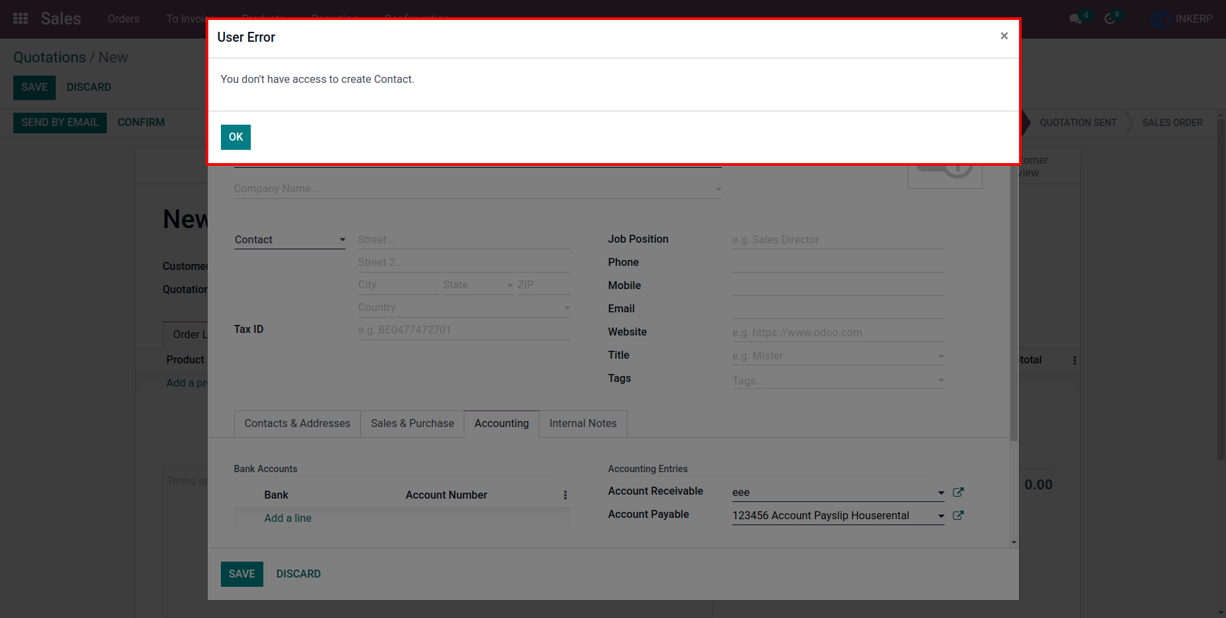Expand the State dropdown
The image size is (1226, 618).
510,285
